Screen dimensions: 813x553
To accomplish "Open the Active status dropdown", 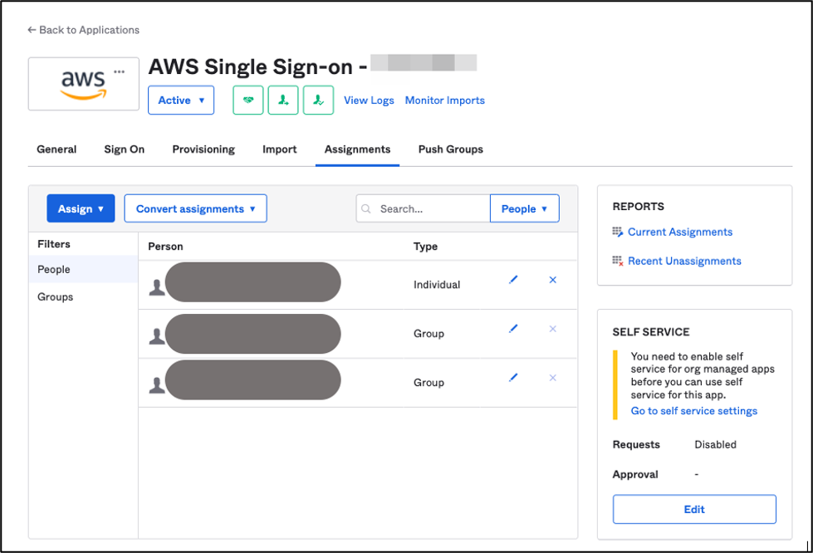I will coord(180,100).
